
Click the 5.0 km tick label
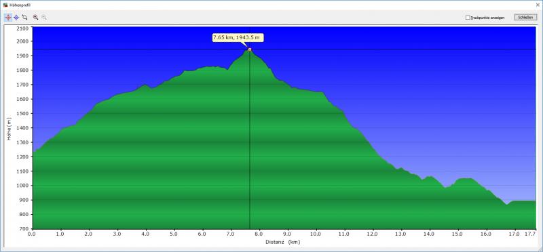[x=174, y=234]
